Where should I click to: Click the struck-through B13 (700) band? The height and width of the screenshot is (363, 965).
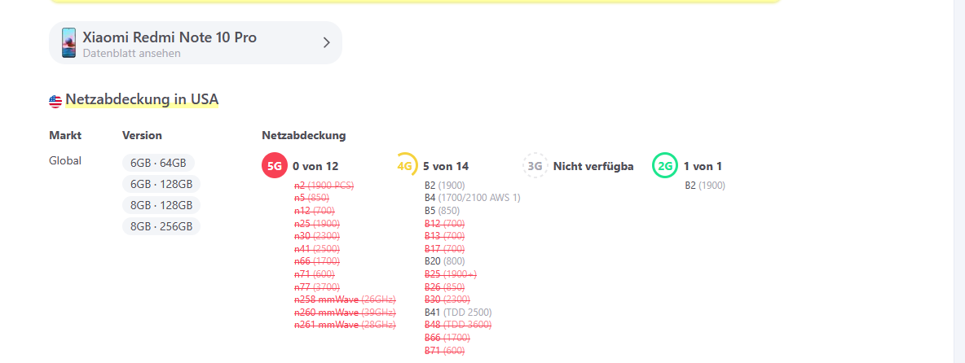444,236
